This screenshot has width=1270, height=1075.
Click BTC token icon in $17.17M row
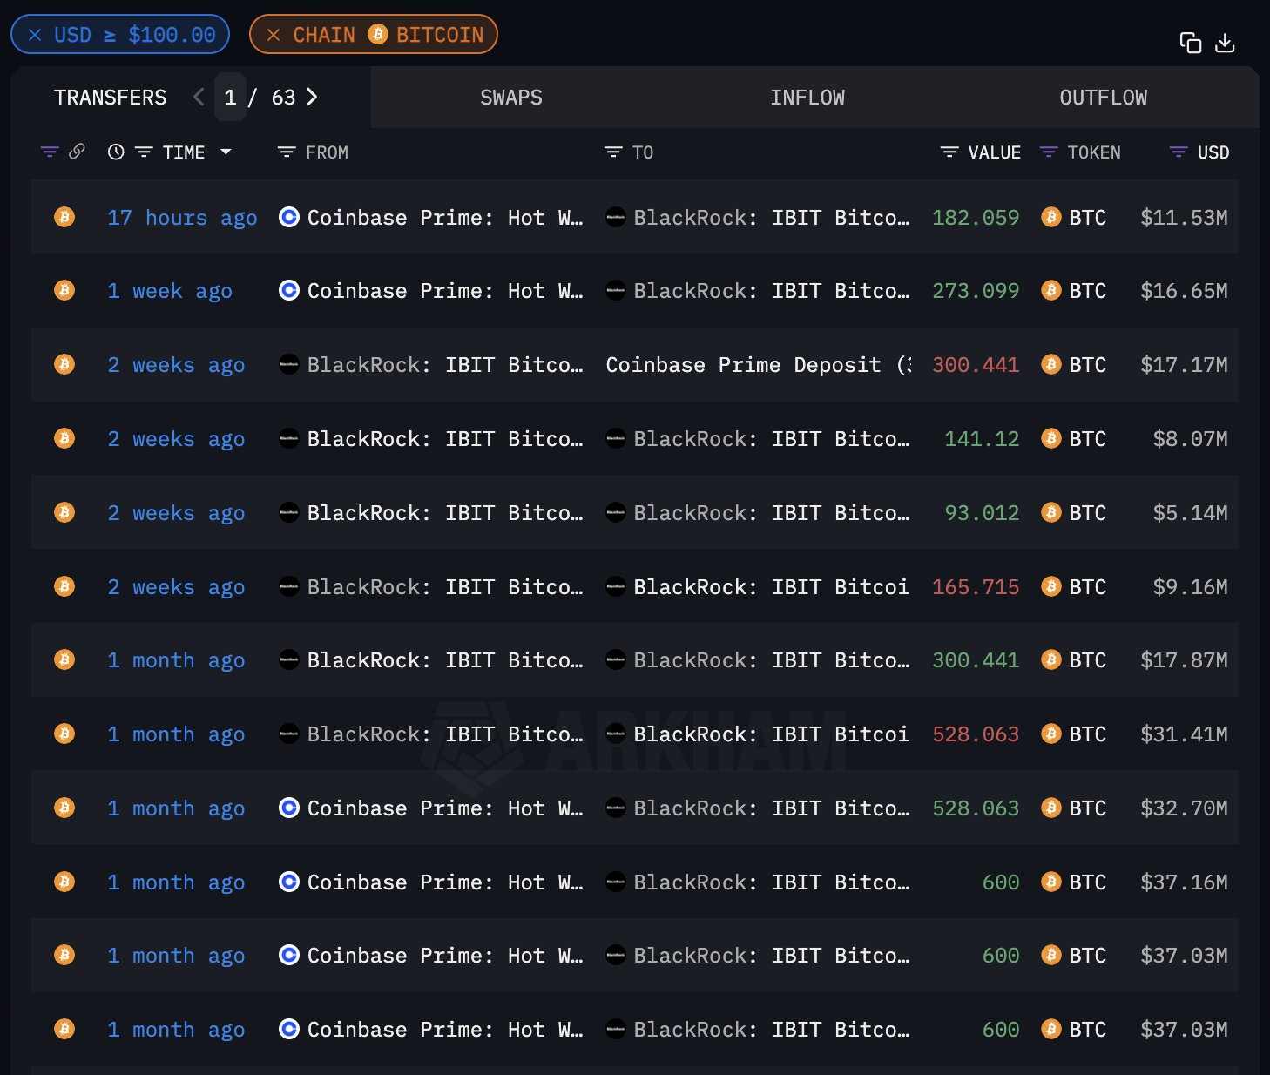(1051, 365)
